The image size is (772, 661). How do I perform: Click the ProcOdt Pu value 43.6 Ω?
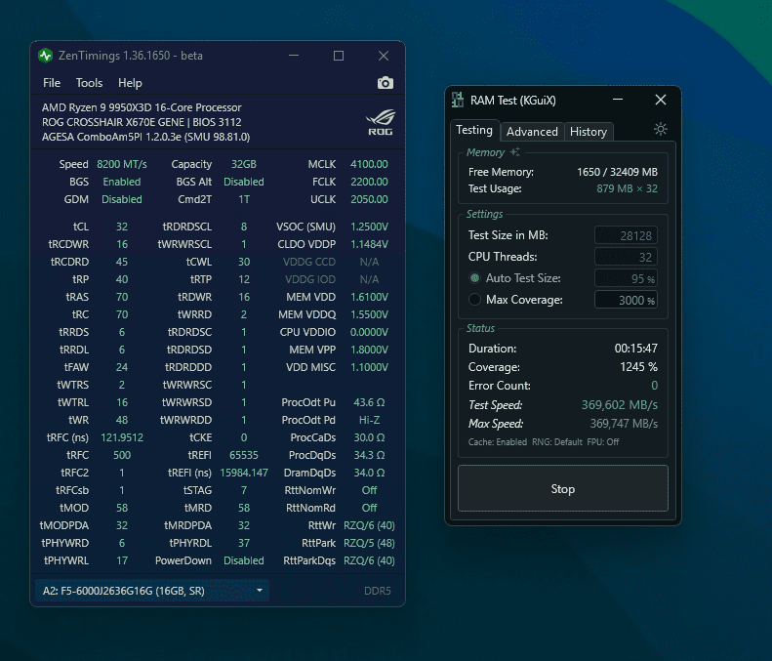click(369, 402)
